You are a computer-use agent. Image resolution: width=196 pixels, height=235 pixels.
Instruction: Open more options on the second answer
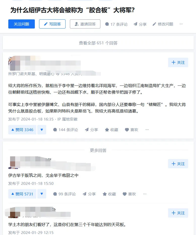(145, 194)
